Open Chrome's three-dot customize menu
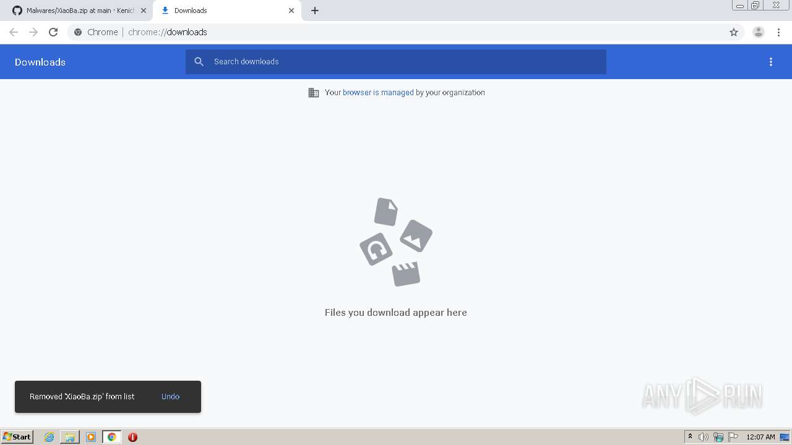The height and width of the screenshot is (445, 792). pyautogui.click(x=778, y=32)
